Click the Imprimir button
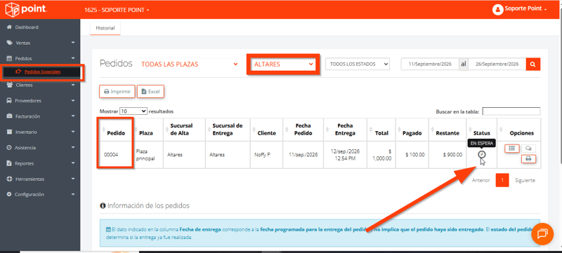562x253 pixels. 117,92
